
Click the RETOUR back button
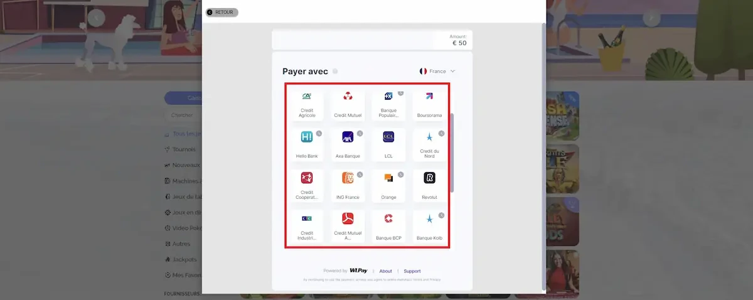222,13
